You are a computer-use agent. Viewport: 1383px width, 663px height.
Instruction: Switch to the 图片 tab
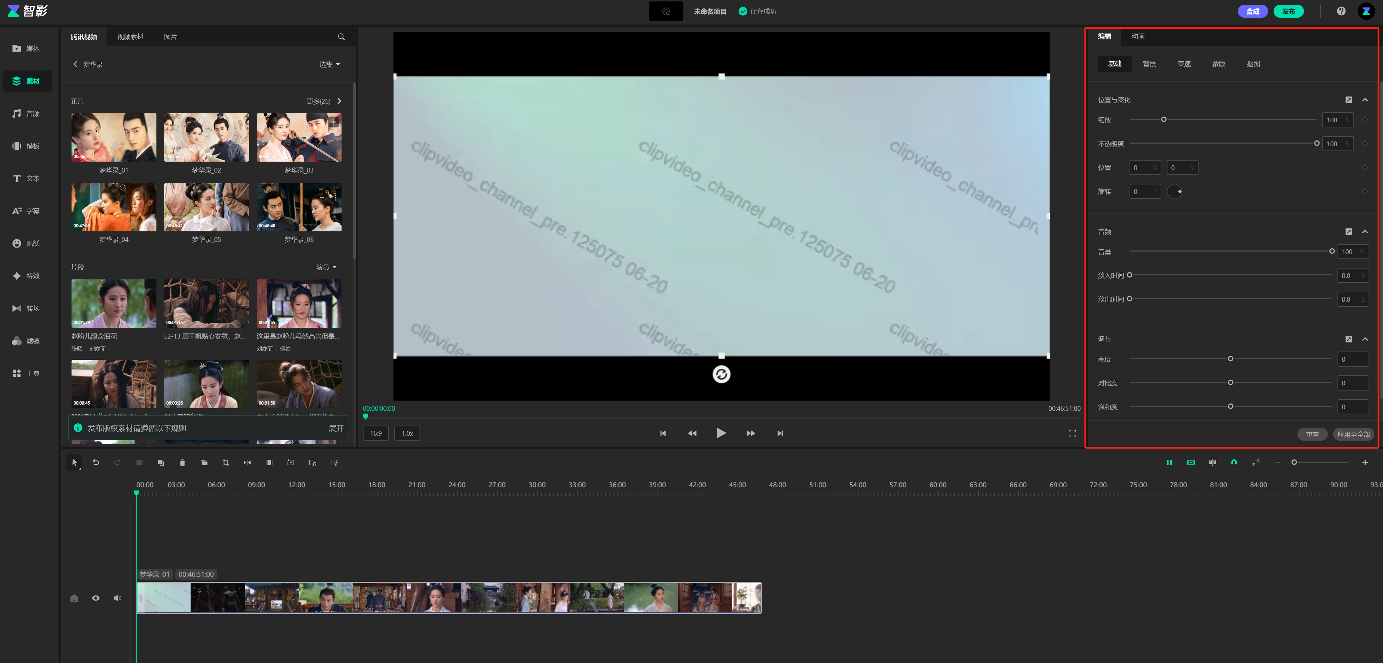tap(170, 36)
